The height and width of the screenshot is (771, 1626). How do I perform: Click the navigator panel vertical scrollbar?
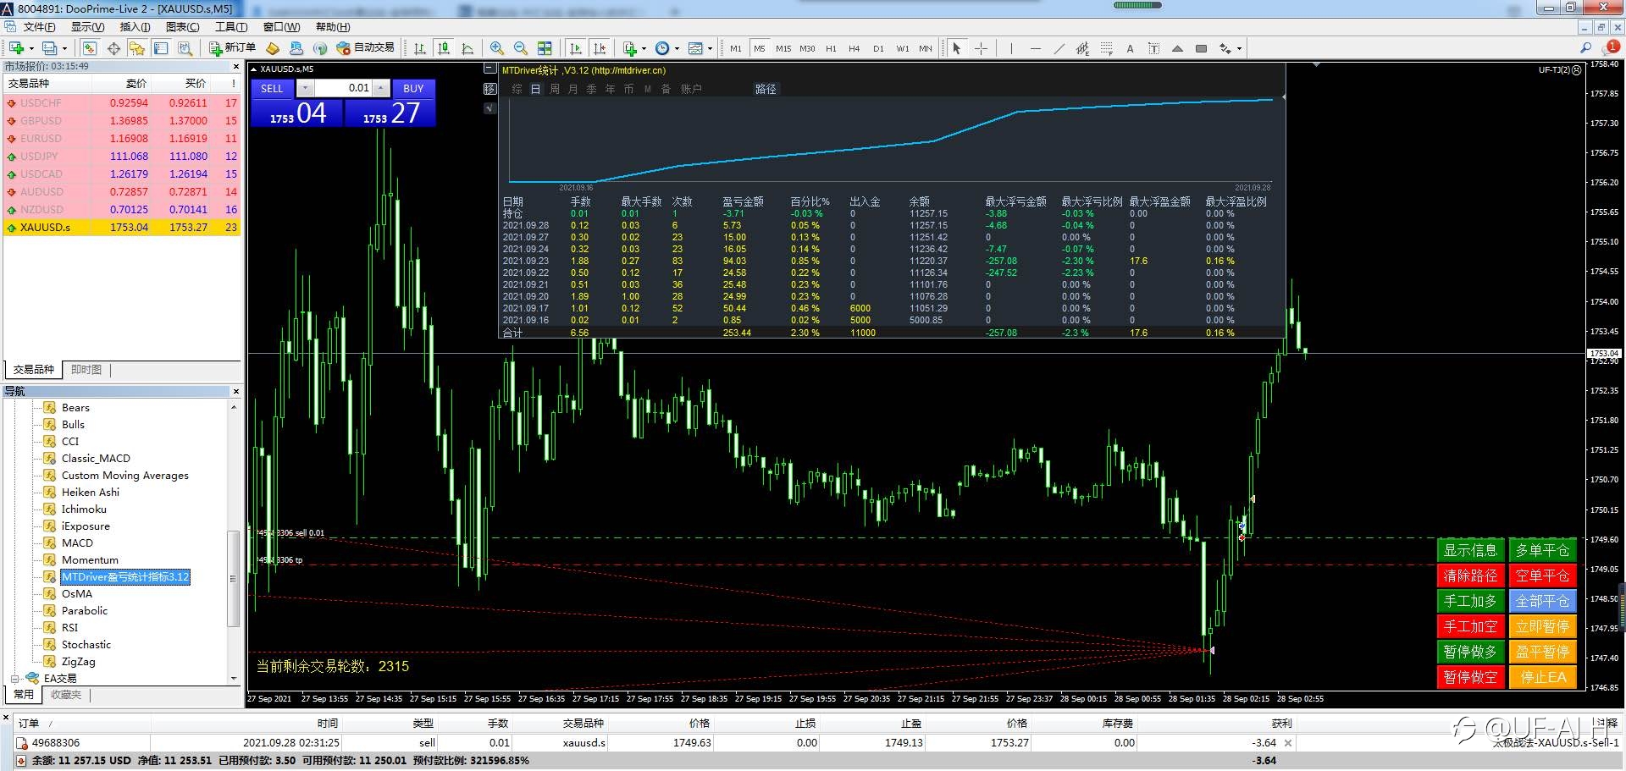[x=234, y=579]
